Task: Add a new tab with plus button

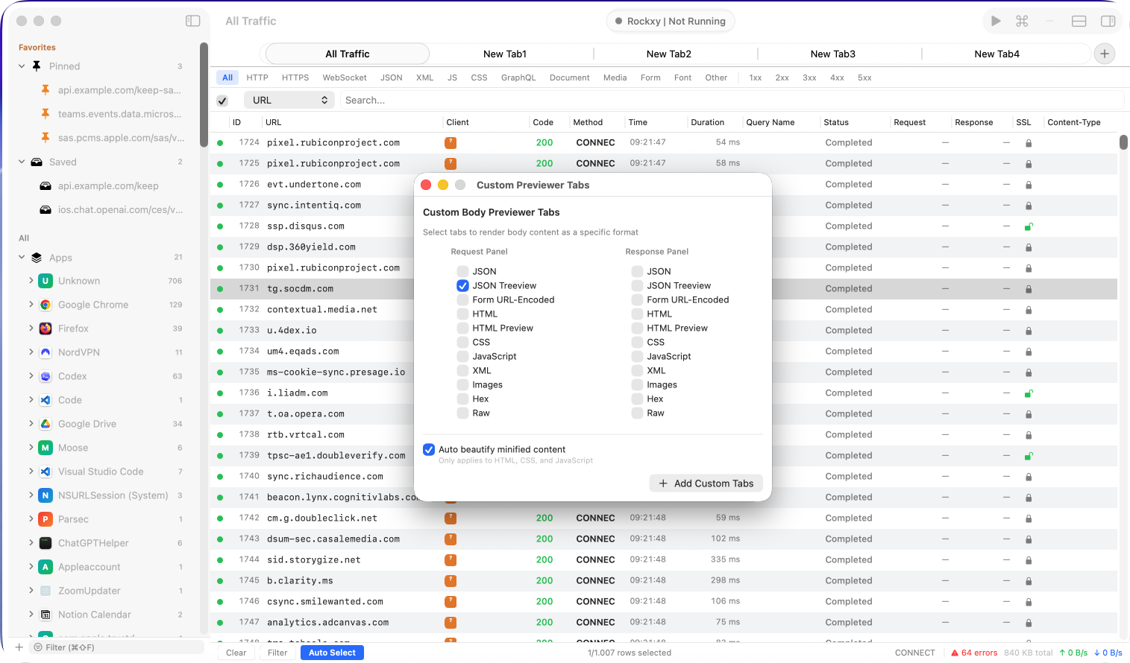Action: pyautogui.click(x=1105, y=54)
